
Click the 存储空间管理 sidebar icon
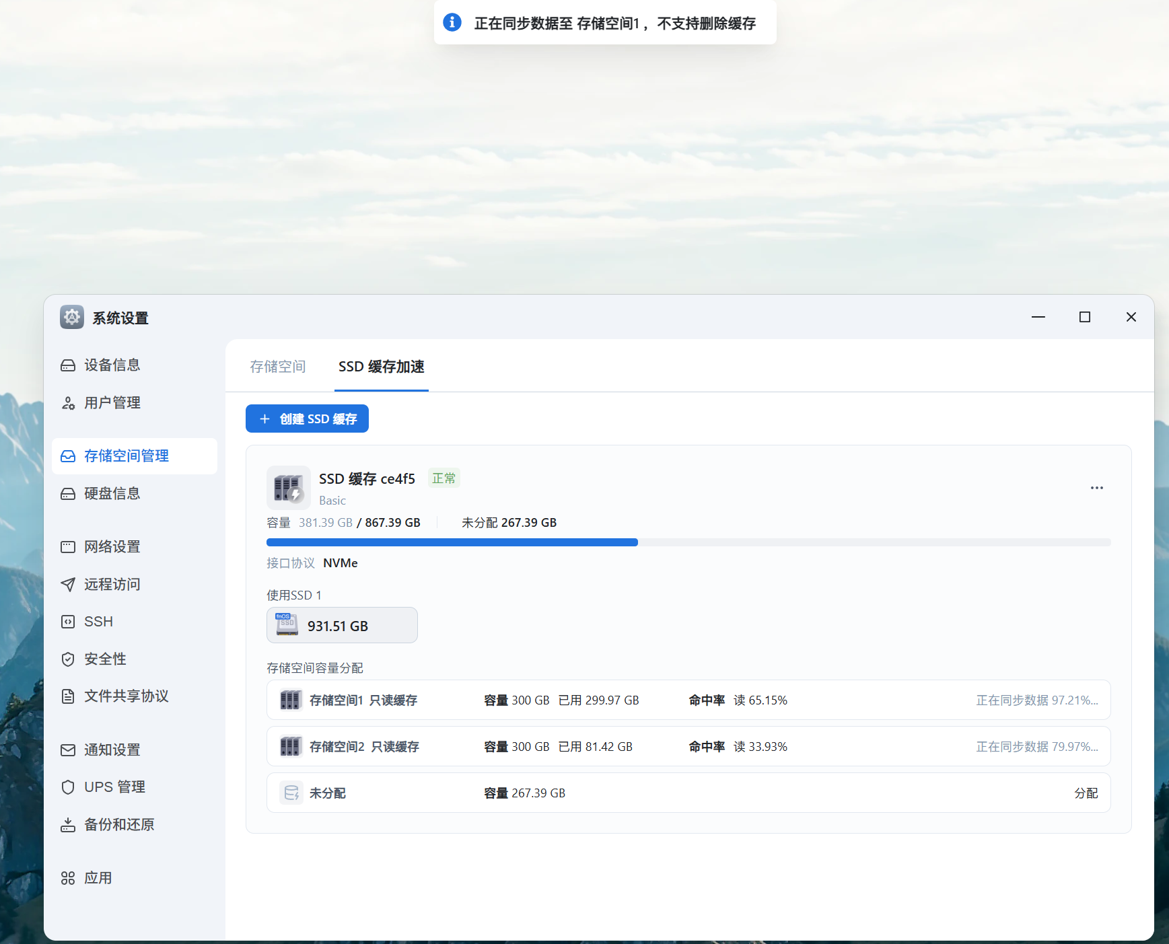point(68,456)
